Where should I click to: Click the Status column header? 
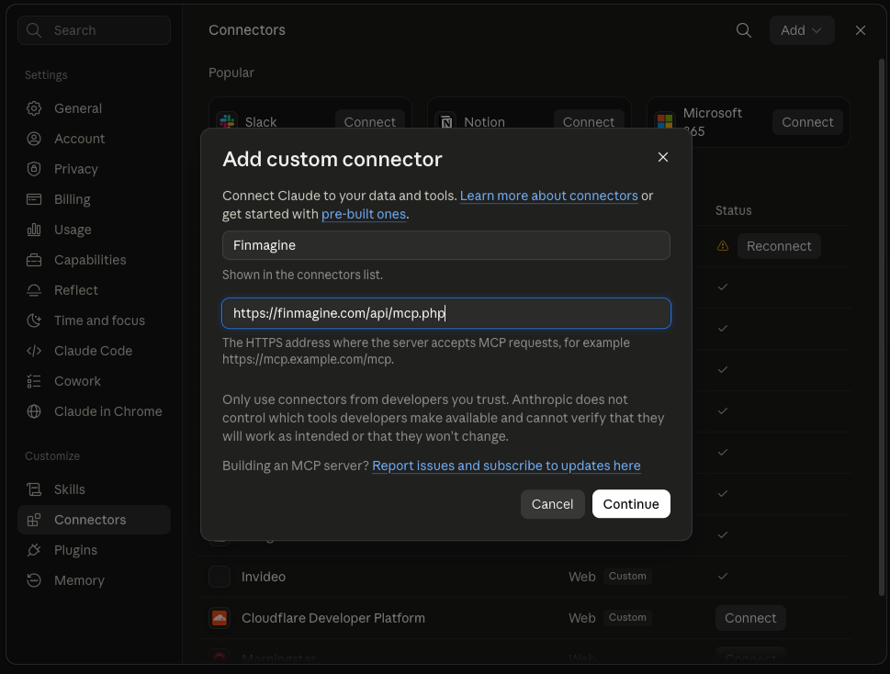pyautogui.click(x=733, y=210)
